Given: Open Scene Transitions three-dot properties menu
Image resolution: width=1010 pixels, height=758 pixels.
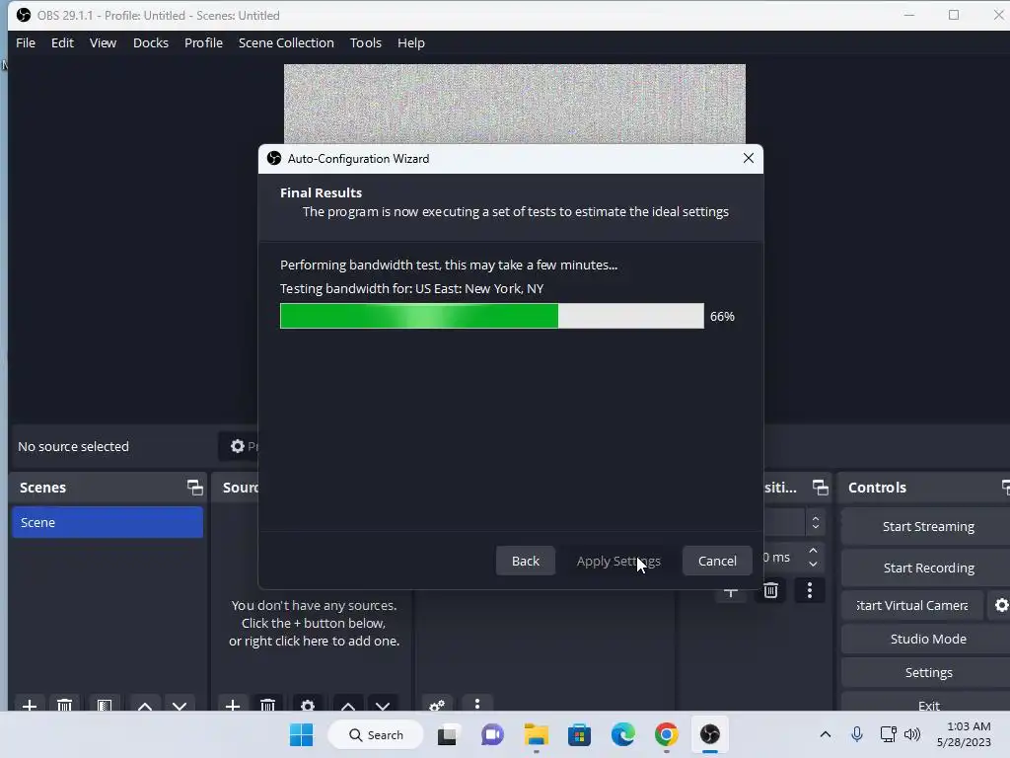Looking at the screenshot, I should point(810,590).
